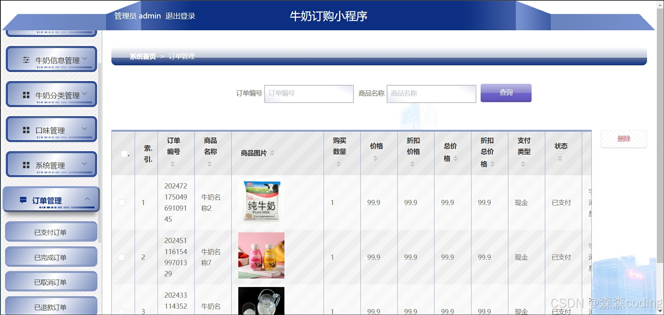Click the 查询 search button
This screenshot has width=664, height=315.
click(x=506, y=93)
